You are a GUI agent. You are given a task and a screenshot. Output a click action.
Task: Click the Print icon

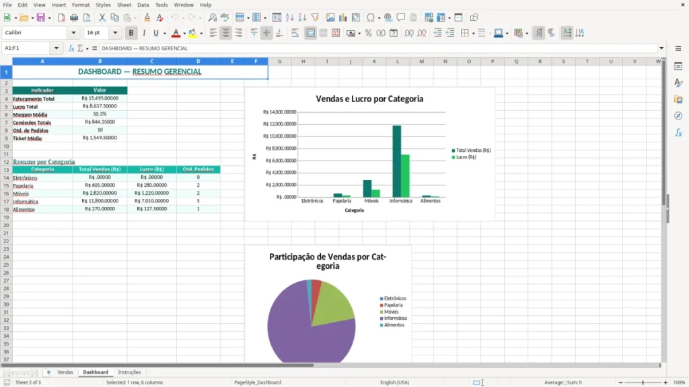click(74, 17)
